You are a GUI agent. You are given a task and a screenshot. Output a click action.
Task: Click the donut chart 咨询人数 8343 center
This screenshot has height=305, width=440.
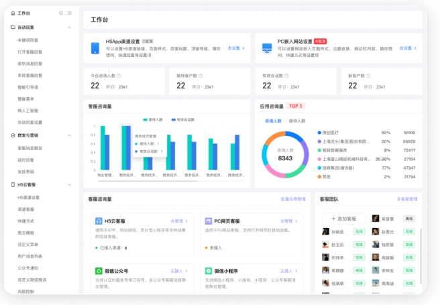point(285,155)
